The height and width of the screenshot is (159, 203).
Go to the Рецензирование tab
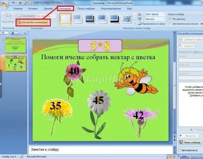point(111,9)
